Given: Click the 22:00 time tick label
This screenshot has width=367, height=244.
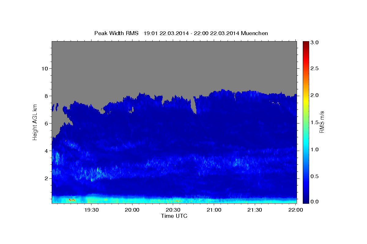Looking at the screenshot, I should (x=295, y=210).
